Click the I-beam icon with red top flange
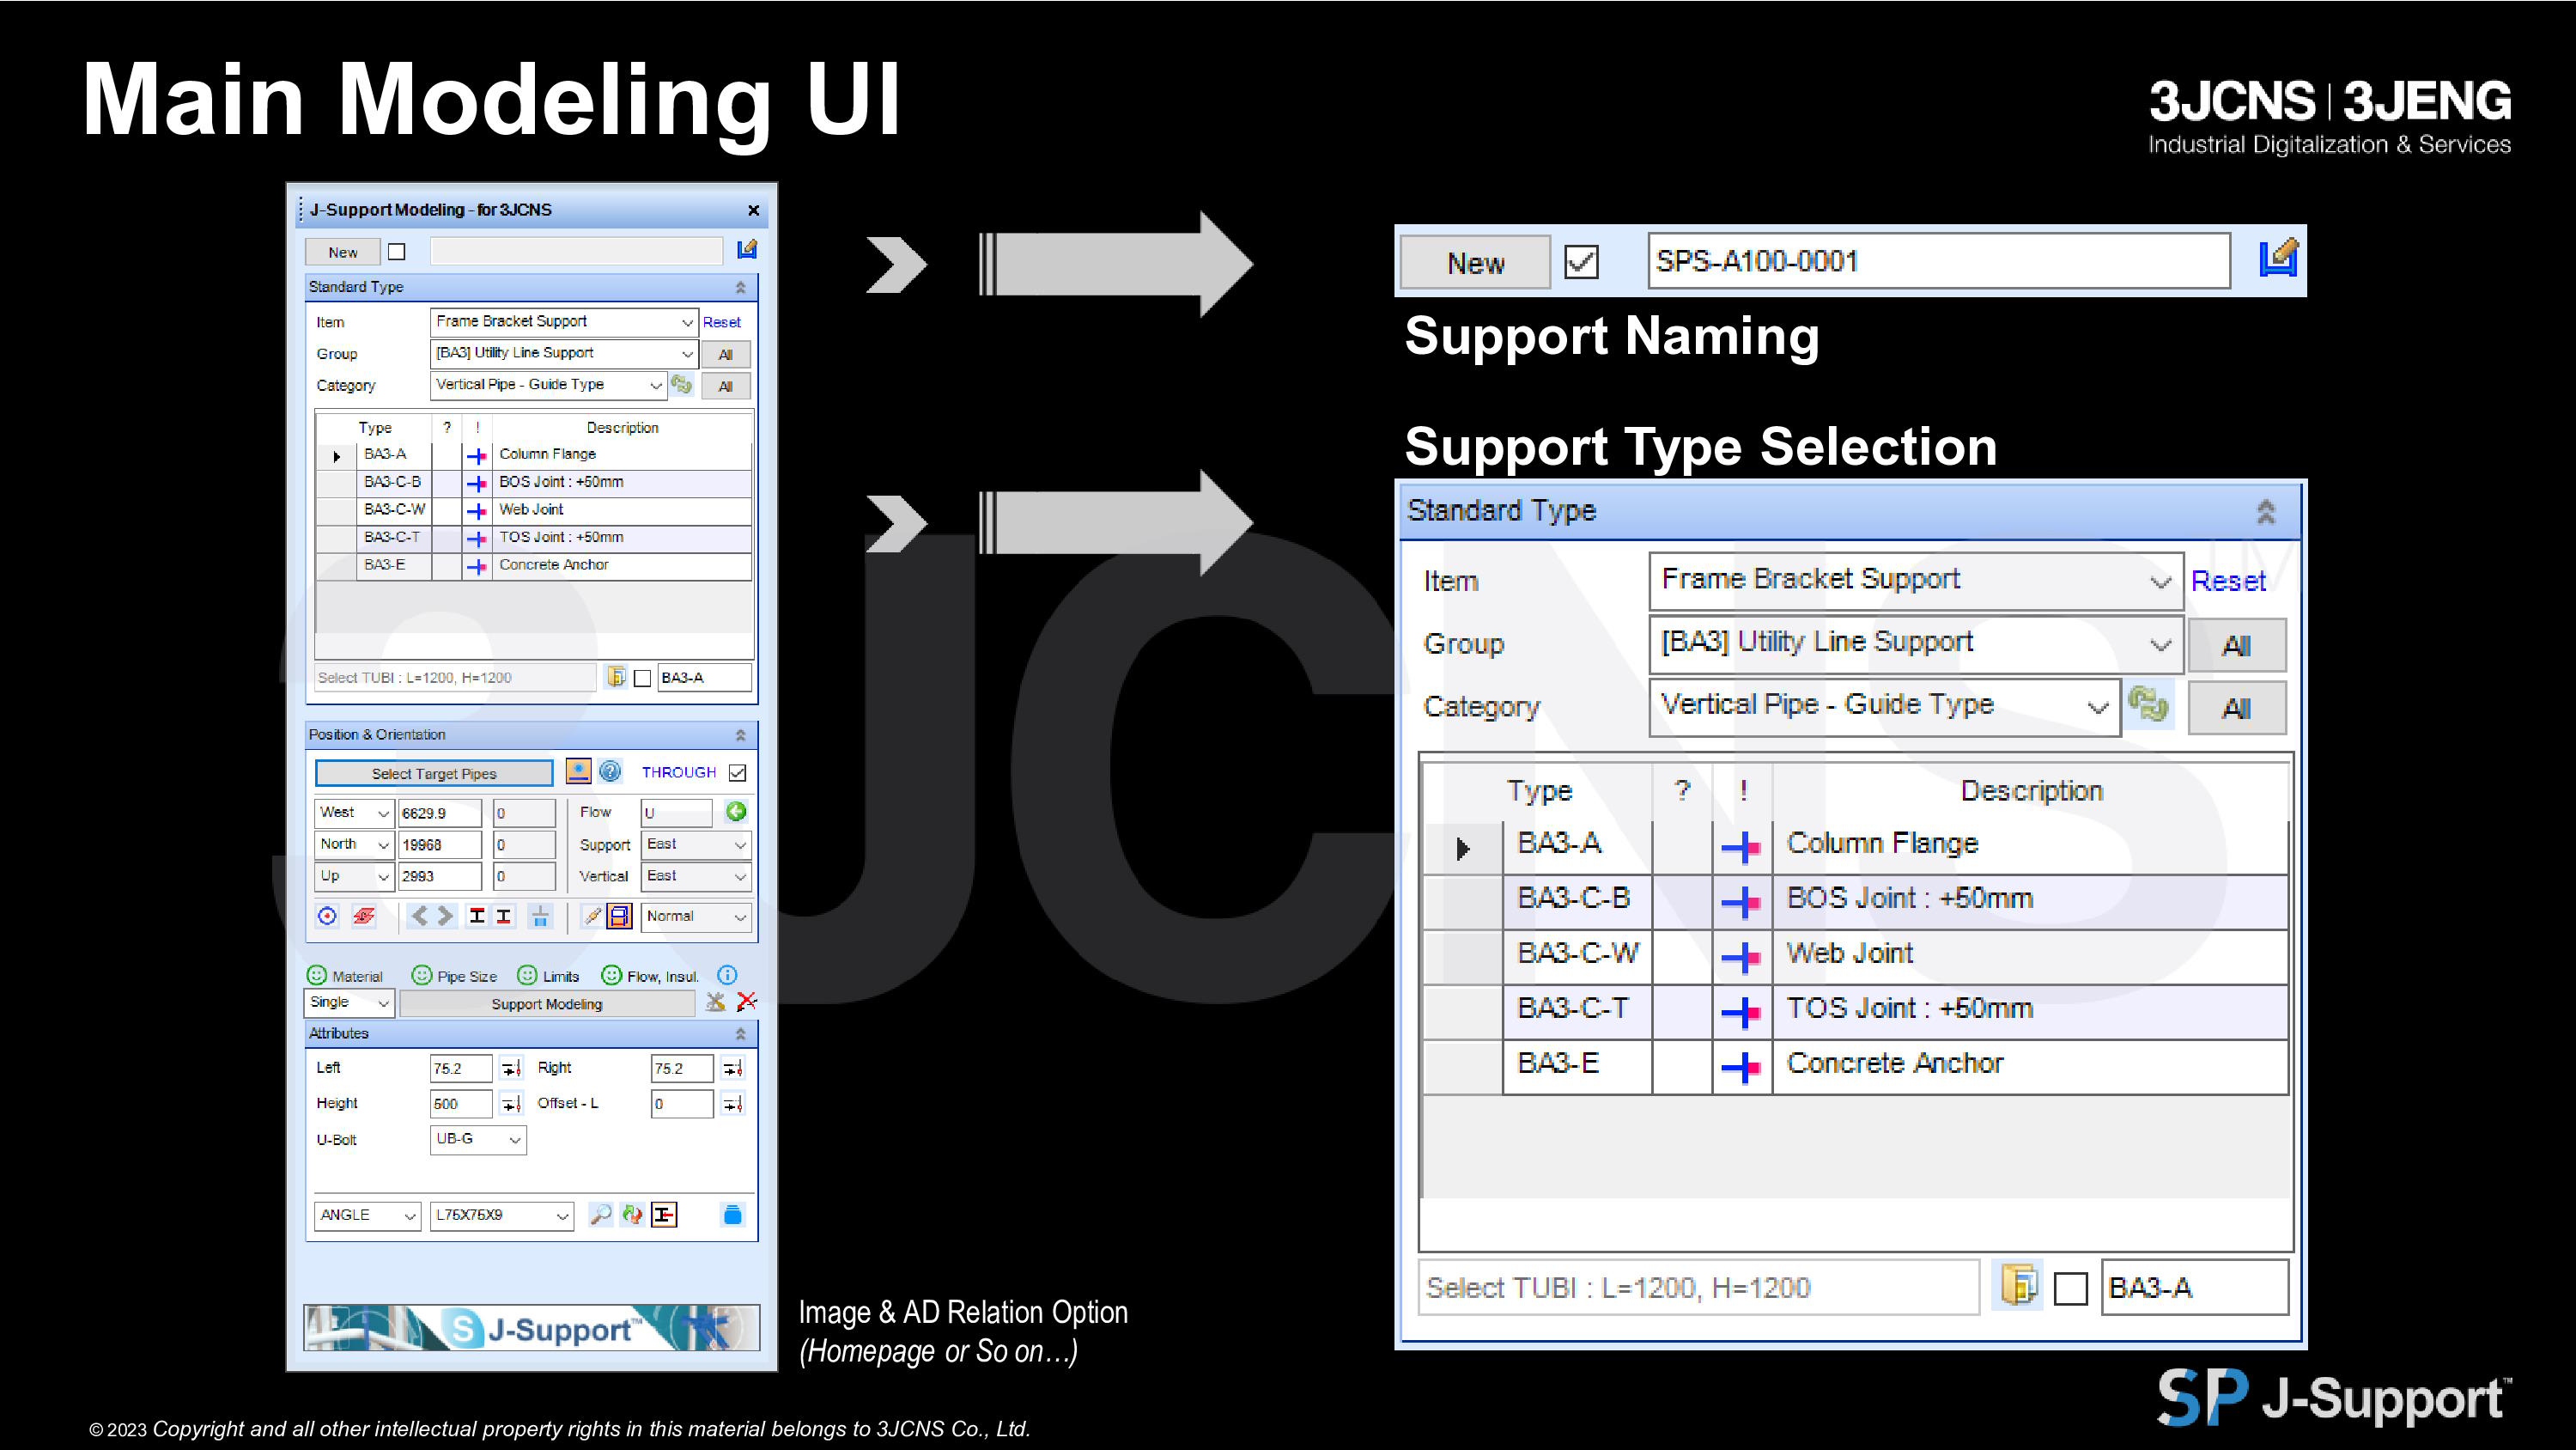2576x1450 pixels. click(477, 916)
